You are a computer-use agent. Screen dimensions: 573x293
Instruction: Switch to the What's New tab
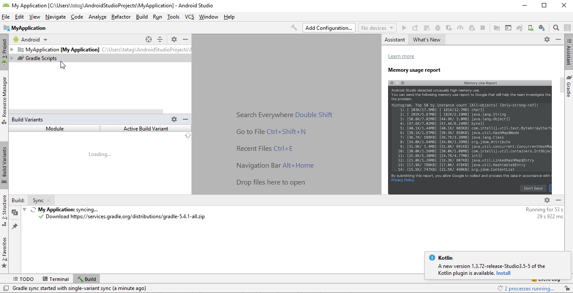(x=427, y=39)
